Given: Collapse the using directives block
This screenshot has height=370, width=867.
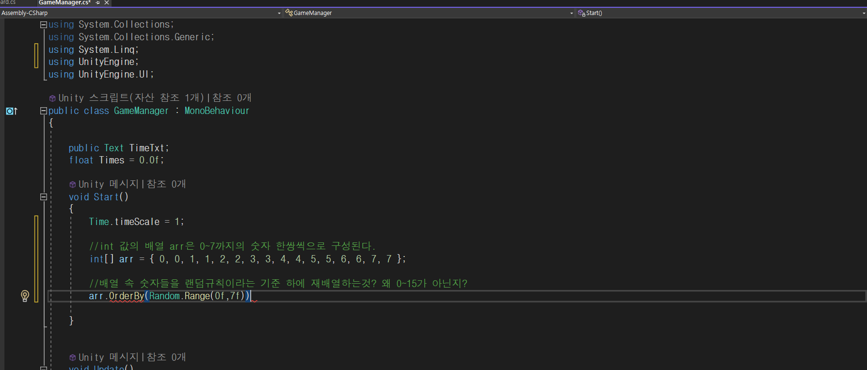Looking at the screenshot, I should click(x=43, y=25).
